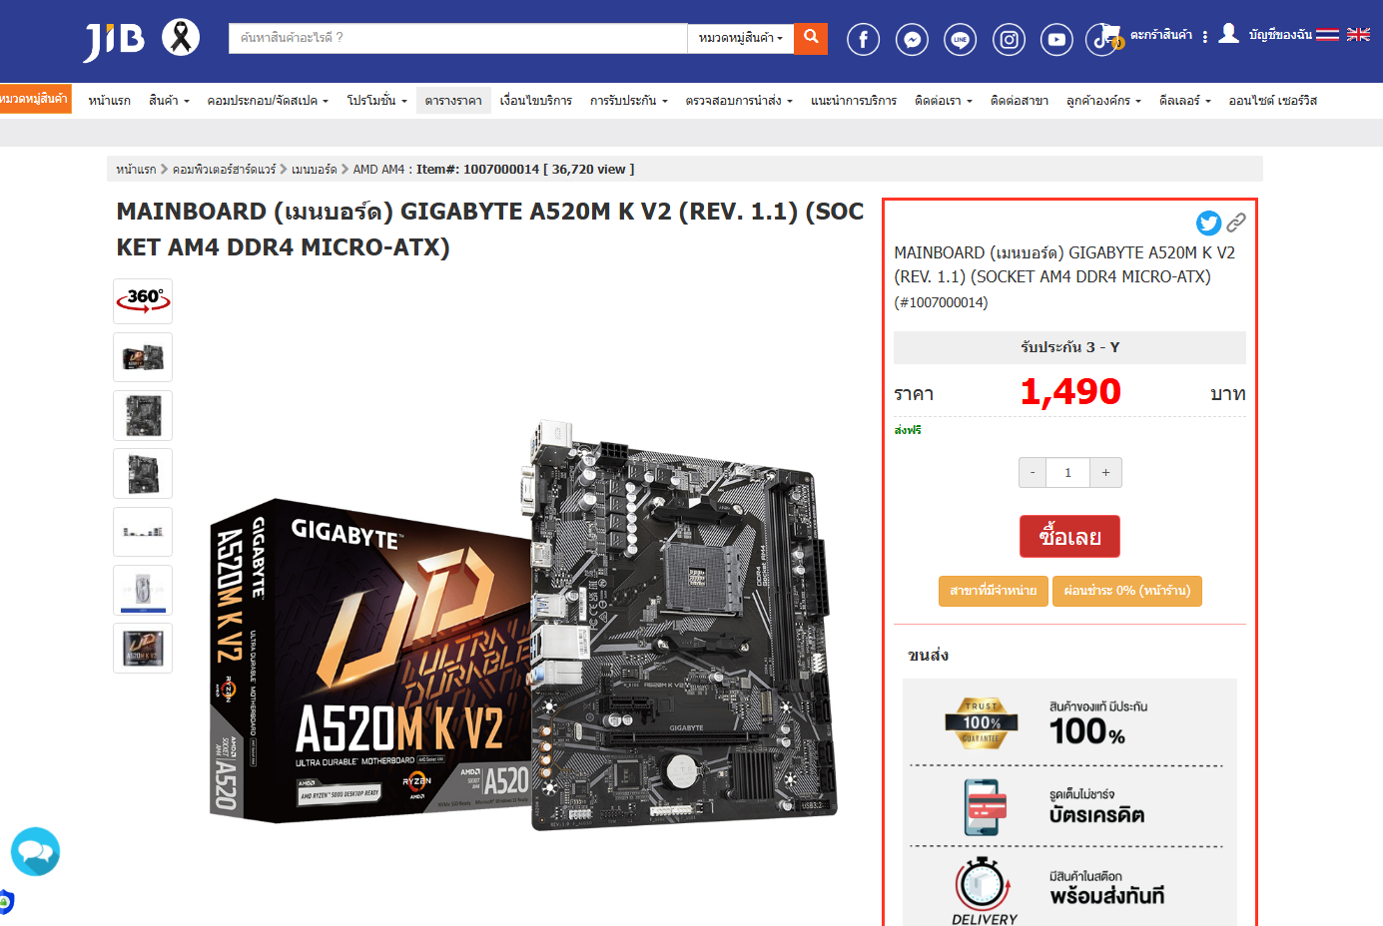Focus the product search input field

click(x=458, y=38)
